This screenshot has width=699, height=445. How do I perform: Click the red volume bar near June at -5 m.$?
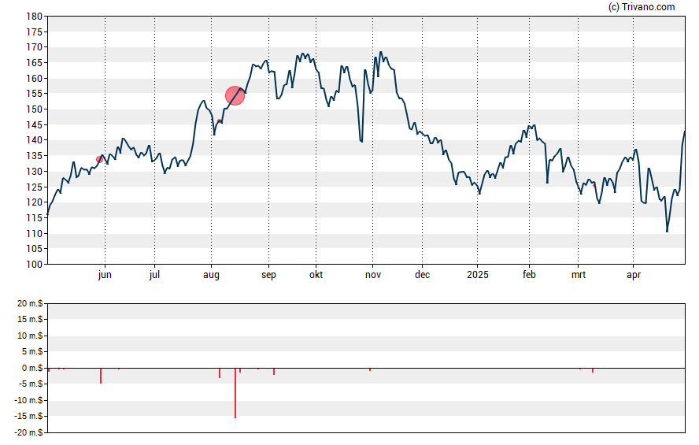click(x=101, y=376)
